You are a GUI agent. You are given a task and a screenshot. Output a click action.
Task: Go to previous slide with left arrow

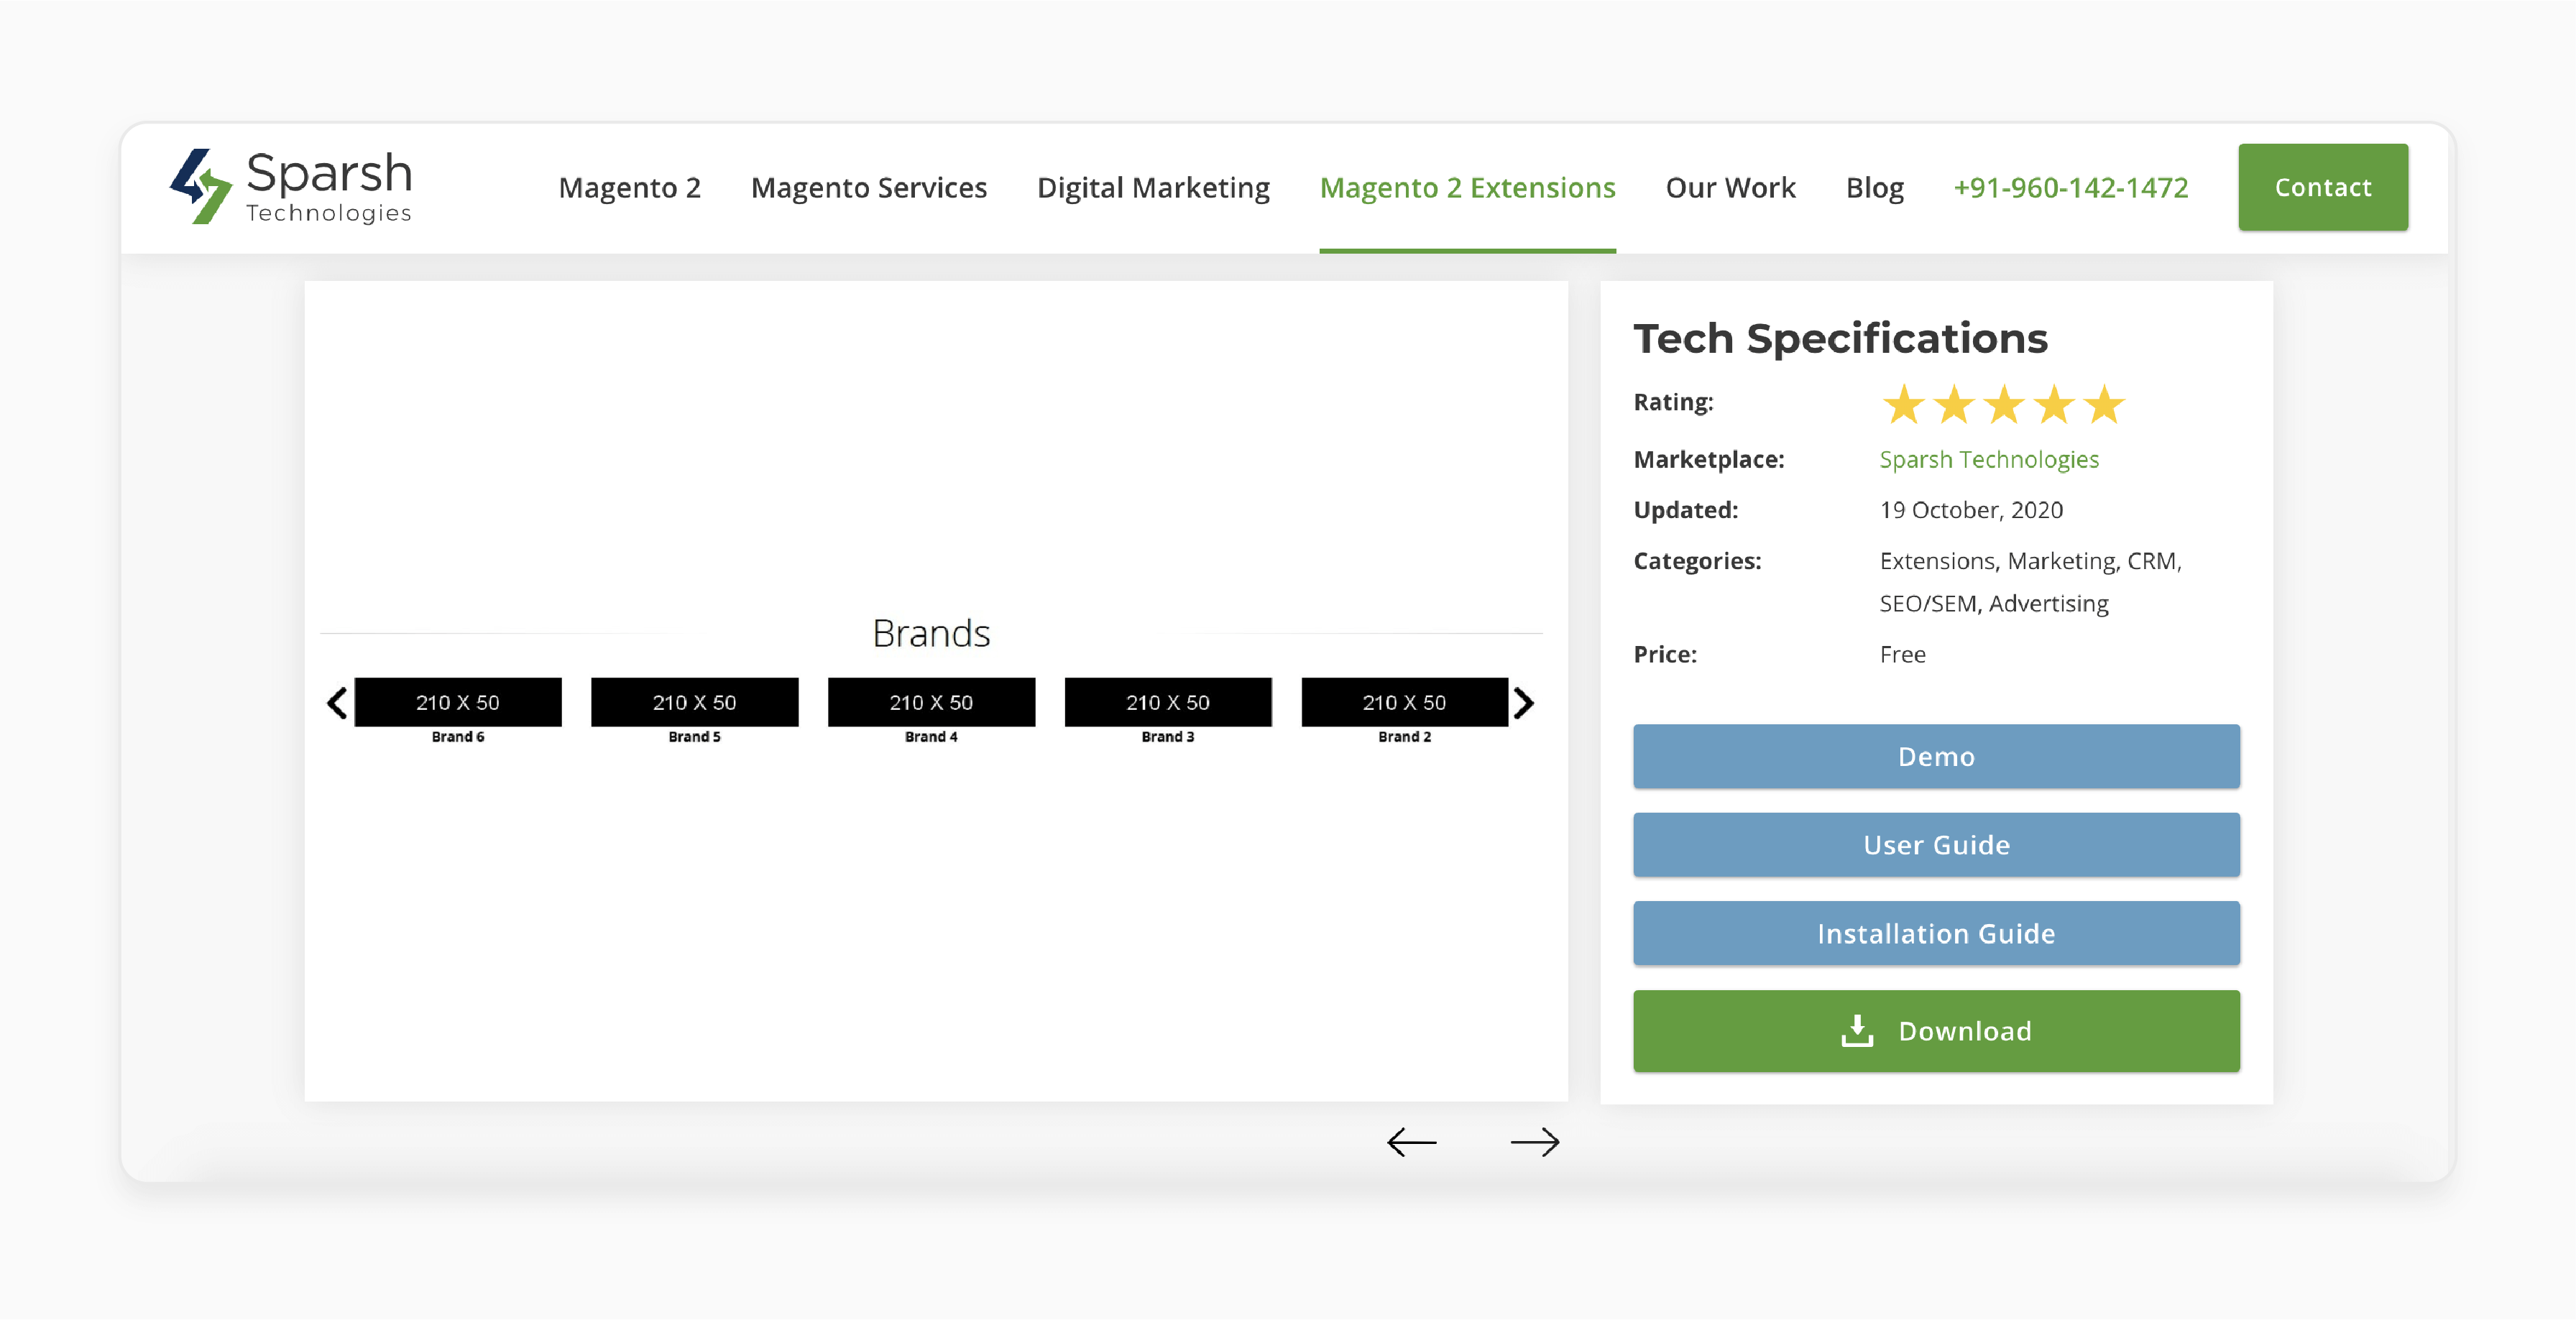(1411, 1142)
